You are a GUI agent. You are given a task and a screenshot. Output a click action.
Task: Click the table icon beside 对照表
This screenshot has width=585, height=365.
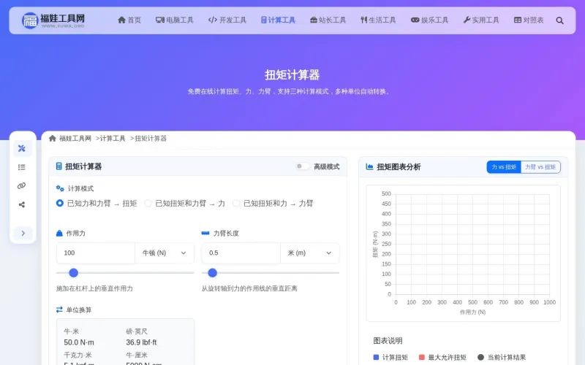[518, 20]
